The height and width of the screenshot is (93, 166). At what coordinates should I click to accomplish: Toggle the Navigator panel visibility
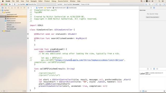(x=157, y=4)
